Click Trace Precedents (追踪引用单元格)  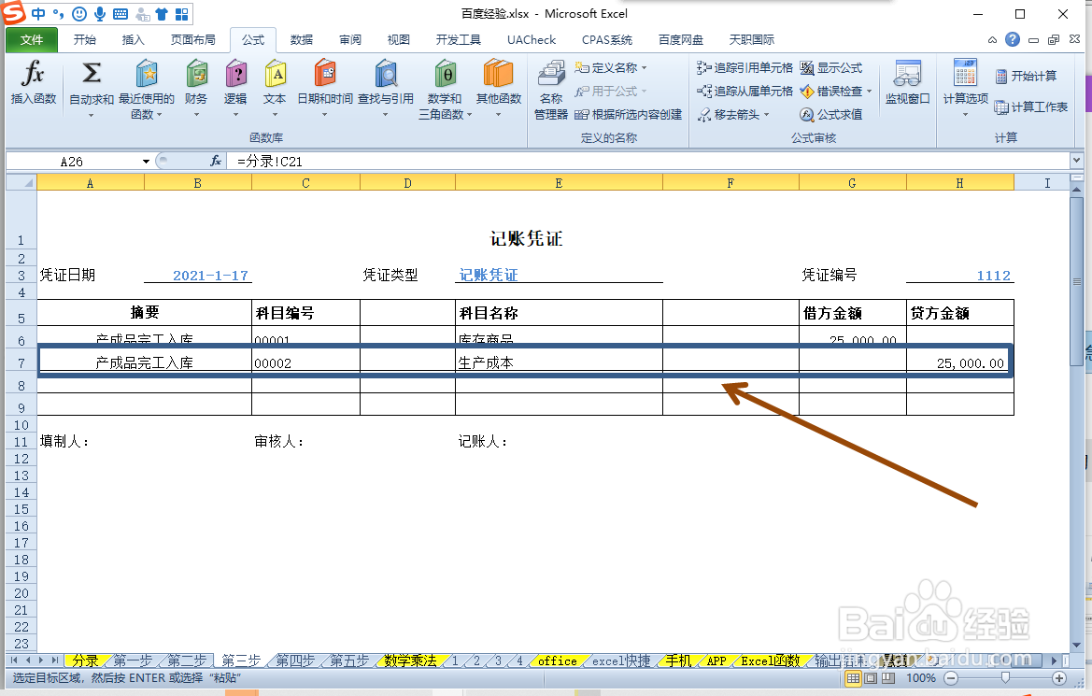[x=745, y=67]
